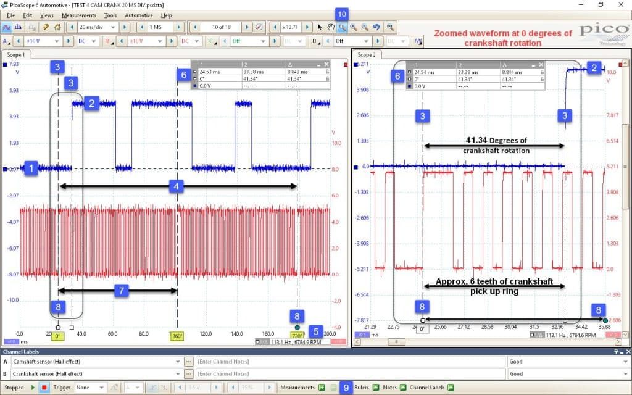
Task: Increase timebase with arrow right of 20 ms/div
Action: 125,27
